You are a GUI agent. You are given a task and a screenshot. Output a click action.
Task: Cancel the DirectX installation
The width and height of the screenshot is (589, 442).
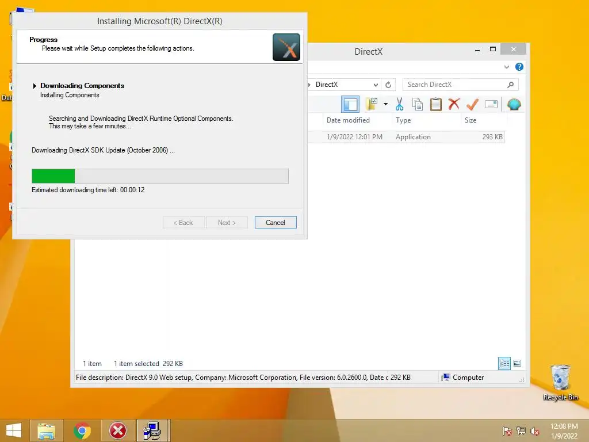pyautogui.click(x=276, y=223)
